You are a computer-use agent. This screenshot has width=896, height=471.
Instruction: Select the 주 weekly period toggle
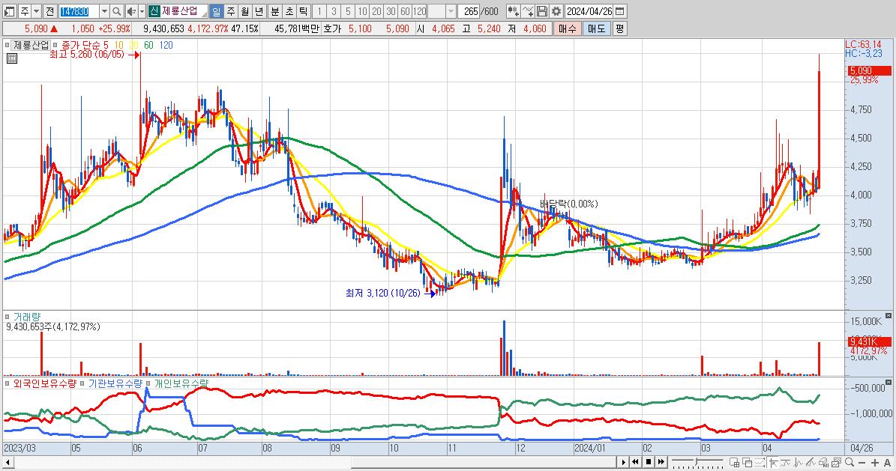pyautogui.click(x=230, y=10)
